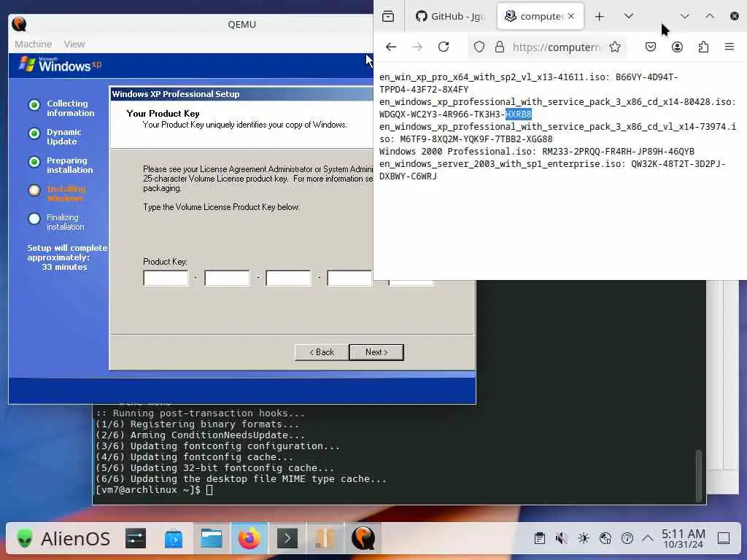
Task: Bookmark this page with the star
Action: 615,47
